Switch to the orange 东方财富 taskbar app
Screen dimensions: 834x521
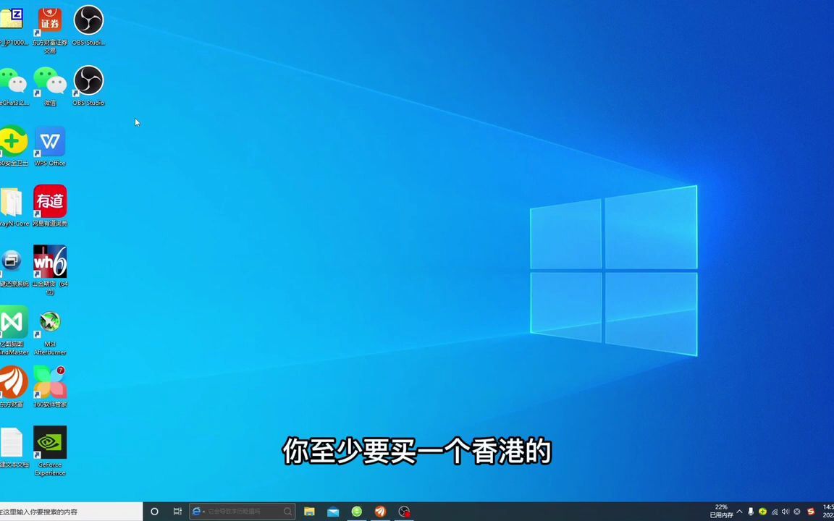(x=380, y=512)
